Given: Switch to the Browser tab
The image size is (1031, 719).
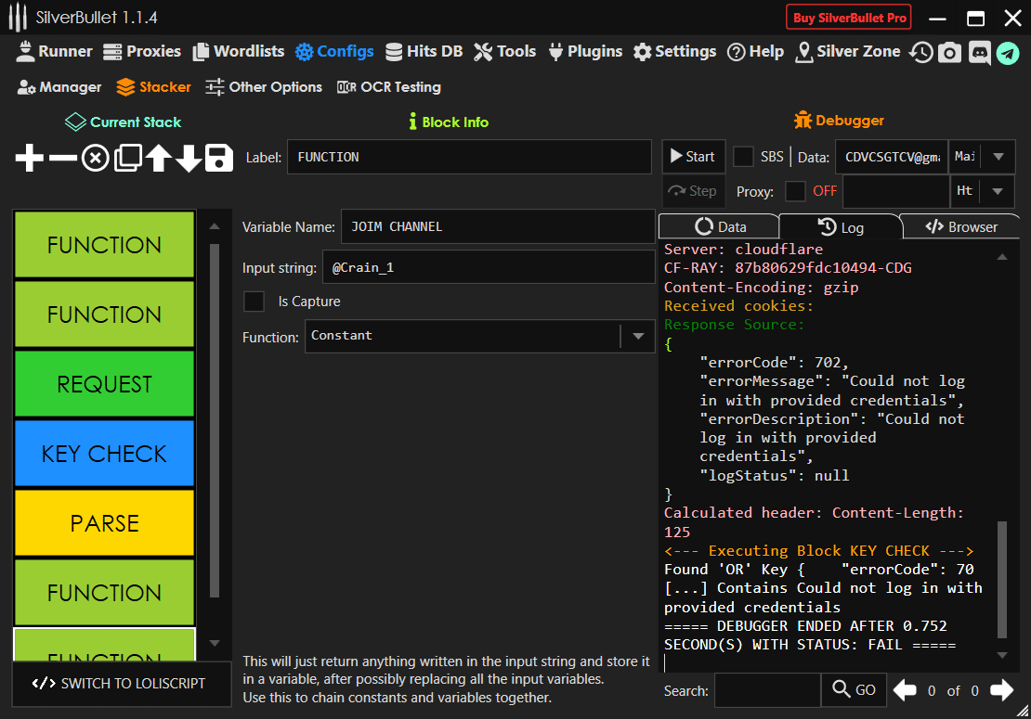Looking at the screenshot, I should (961, 226).
